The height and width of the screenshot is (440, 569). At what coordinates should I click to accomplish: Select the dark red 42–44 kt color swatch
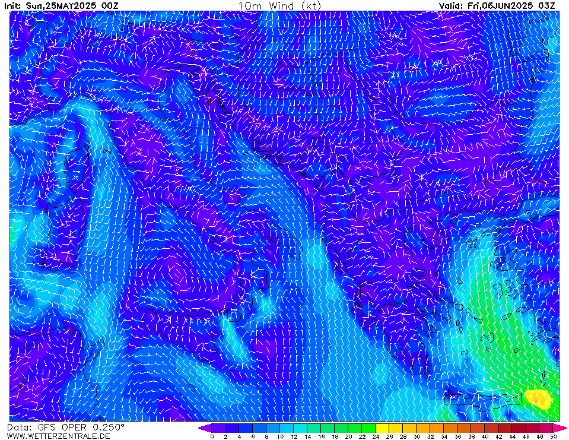click(x=505, y=428)
